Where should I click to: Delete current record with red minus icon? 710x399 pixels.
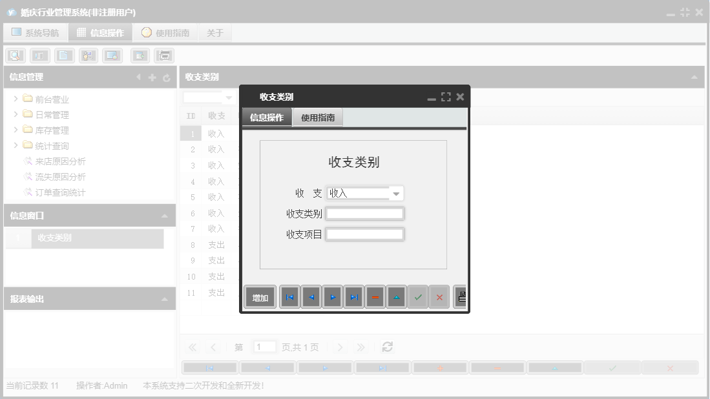tap(375, 297)
